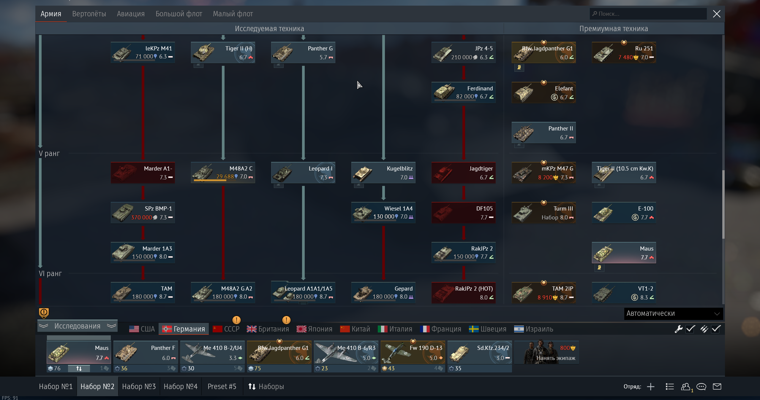Expand the group arrow under Panther II
This screenshot has width=760, height=400.
(x=519, y=145)
